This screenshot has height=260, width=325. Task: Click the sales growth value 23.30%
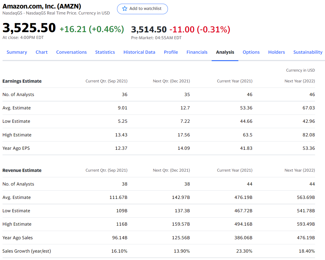click(244, 251)
